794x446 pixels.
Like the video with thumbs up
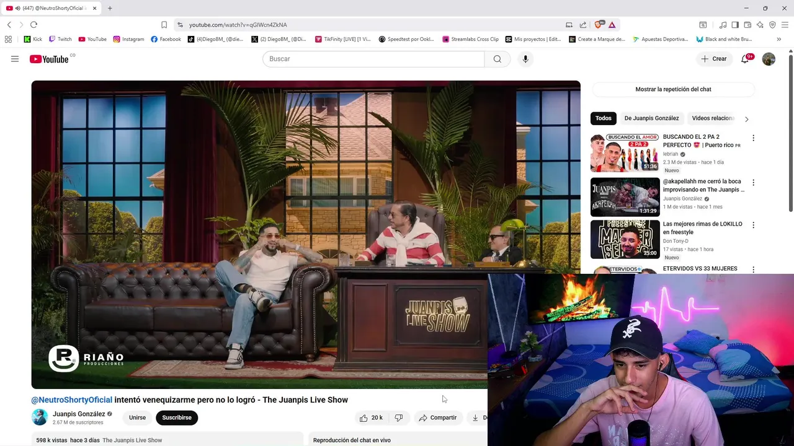click(370, 418)
